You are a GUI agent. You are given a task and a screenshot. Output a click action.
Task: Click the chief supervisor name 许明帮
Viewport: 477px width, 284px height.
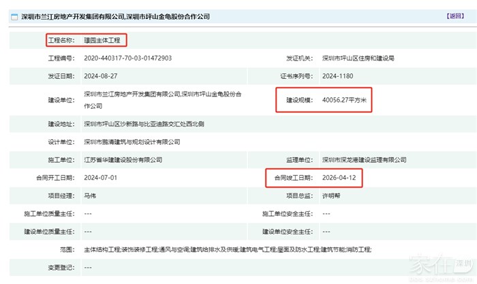tap(332, 195)
